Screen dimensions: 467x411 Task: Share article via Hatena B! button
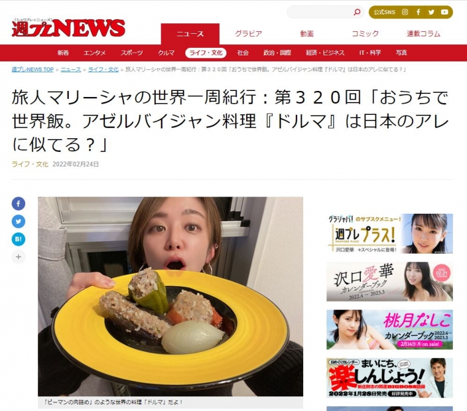coord(18,239)
